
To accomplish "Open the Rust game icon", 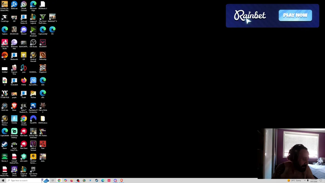I will [43, 145].
